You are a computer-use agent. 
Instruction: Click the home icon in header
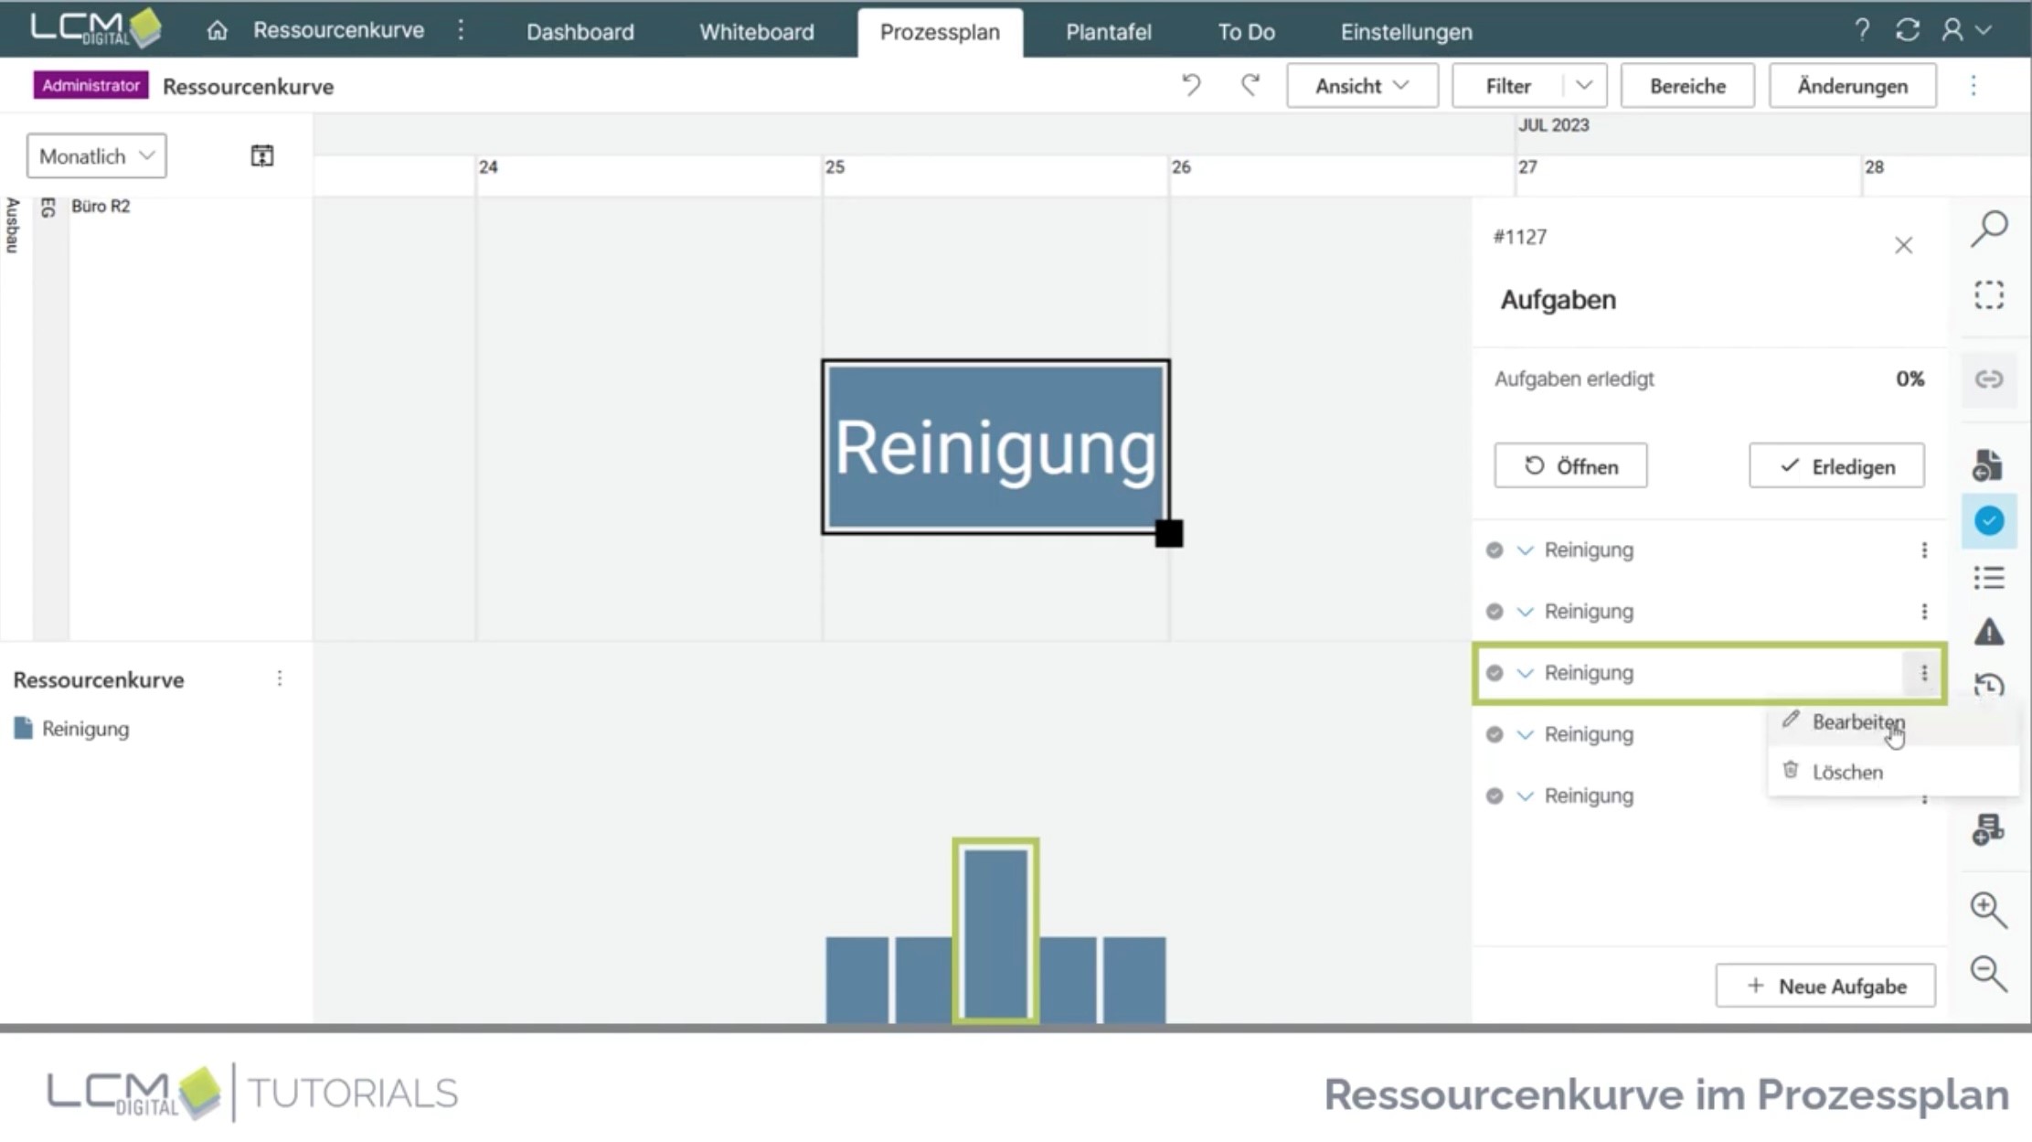(217, 30)
